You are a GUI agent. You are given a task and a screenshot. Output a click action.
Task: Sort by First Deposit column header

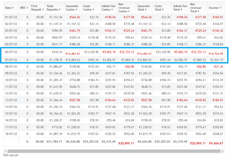click(37, 8)
